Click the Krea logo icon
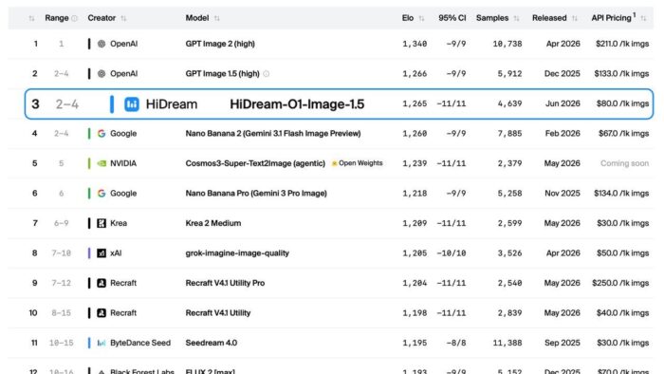 pos(101,223)
